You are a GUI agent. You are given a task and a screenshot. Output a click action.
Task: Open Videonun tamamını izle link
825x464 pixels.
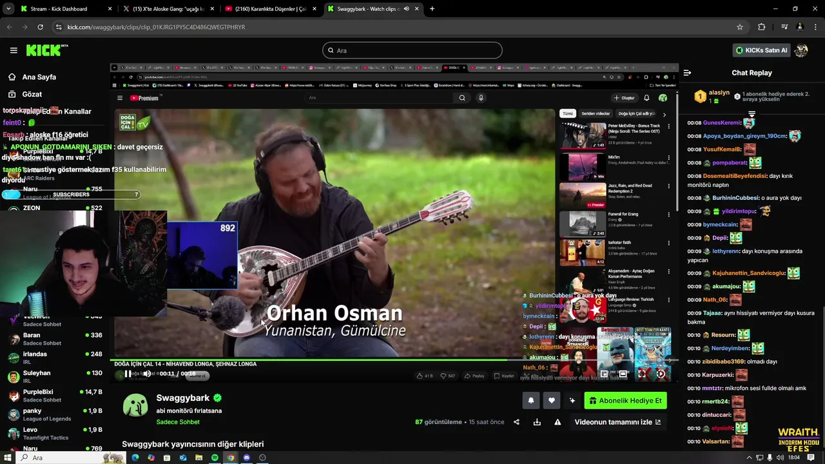click(x=617, y=422)
